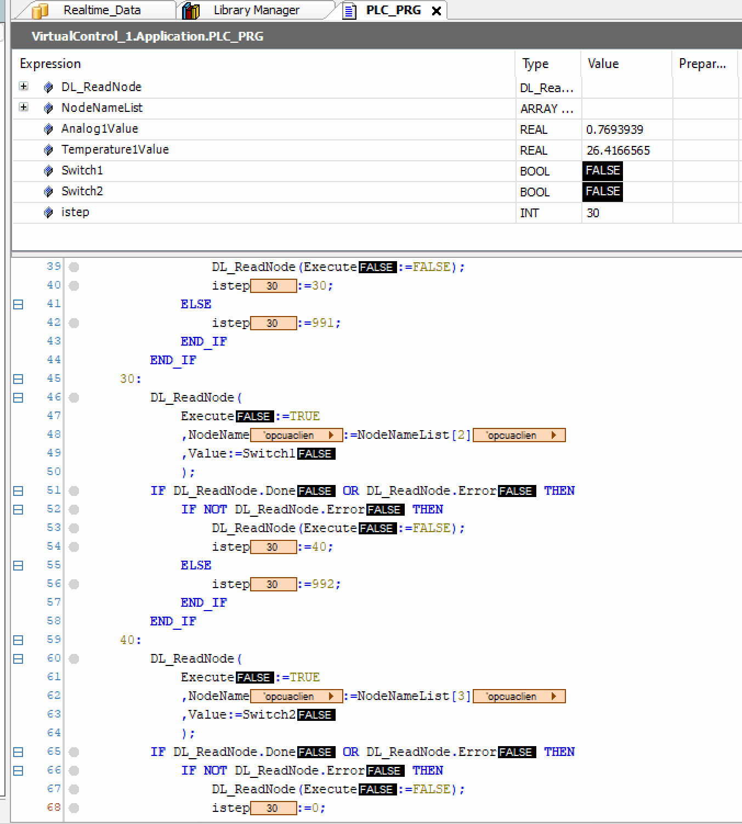Toggle breakpoint marker on line 68
The image size is (742, 824).
point(74,808)
